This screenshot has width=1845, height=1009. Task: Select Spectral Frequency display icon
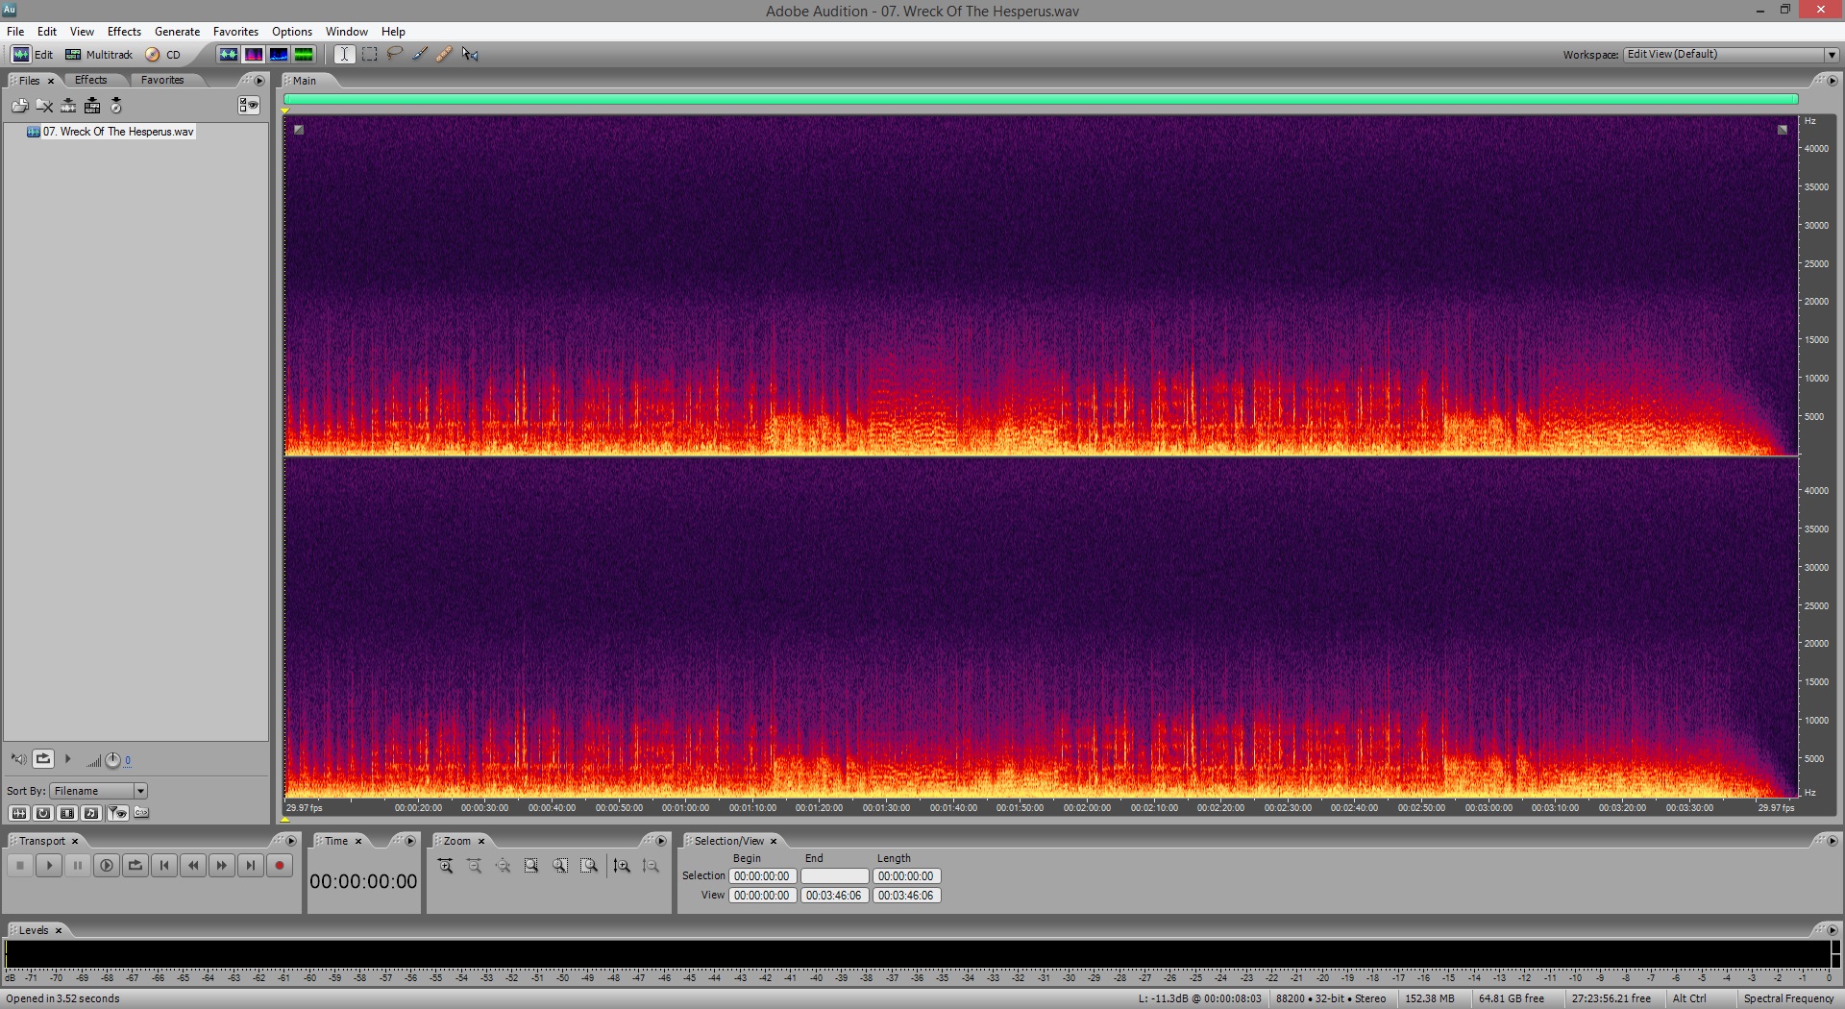[x=254, y=55]
